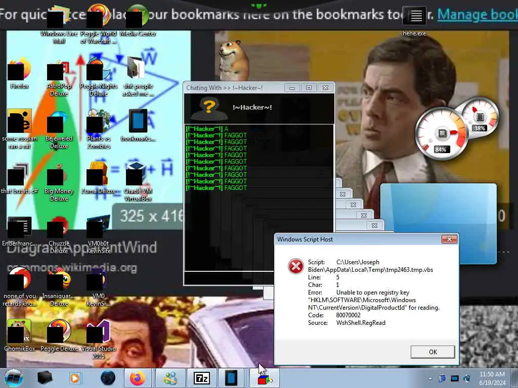This screenshot has width=518, height=388.
Task: Click the network tray icon
Action: 455,378
